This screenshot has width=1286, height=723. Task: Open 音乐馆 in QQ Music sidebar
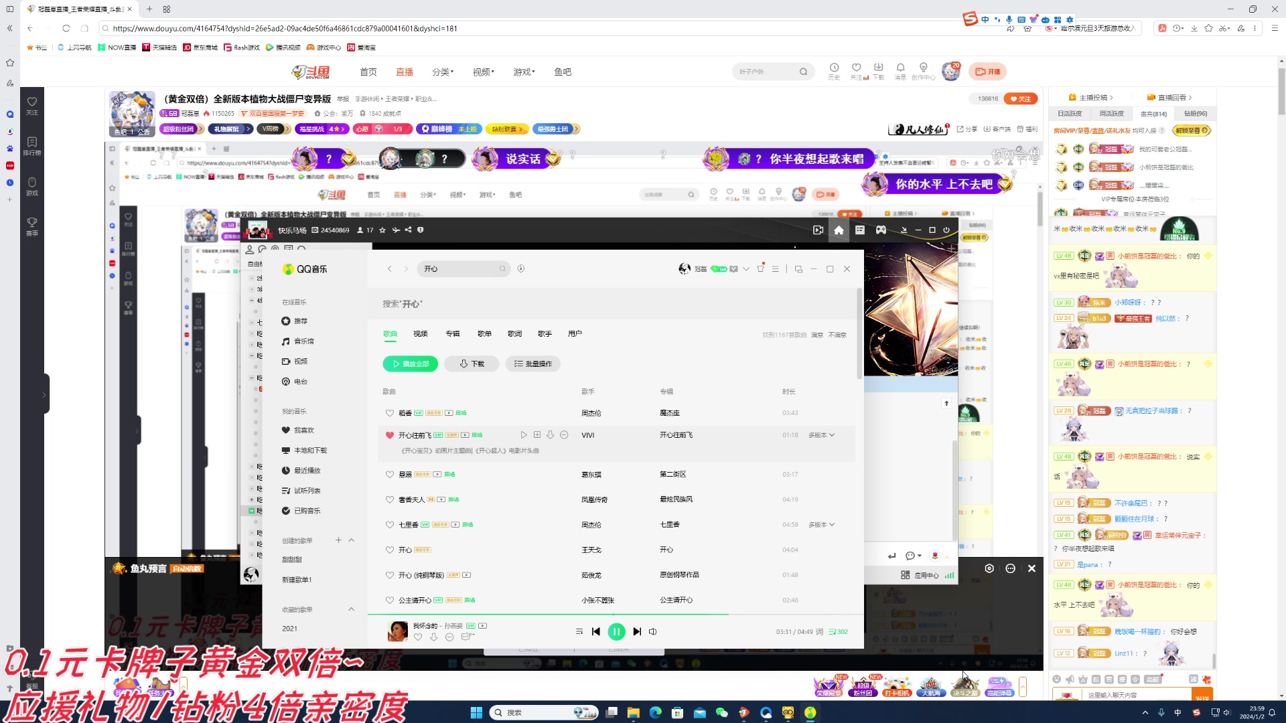tap(298, 341)
